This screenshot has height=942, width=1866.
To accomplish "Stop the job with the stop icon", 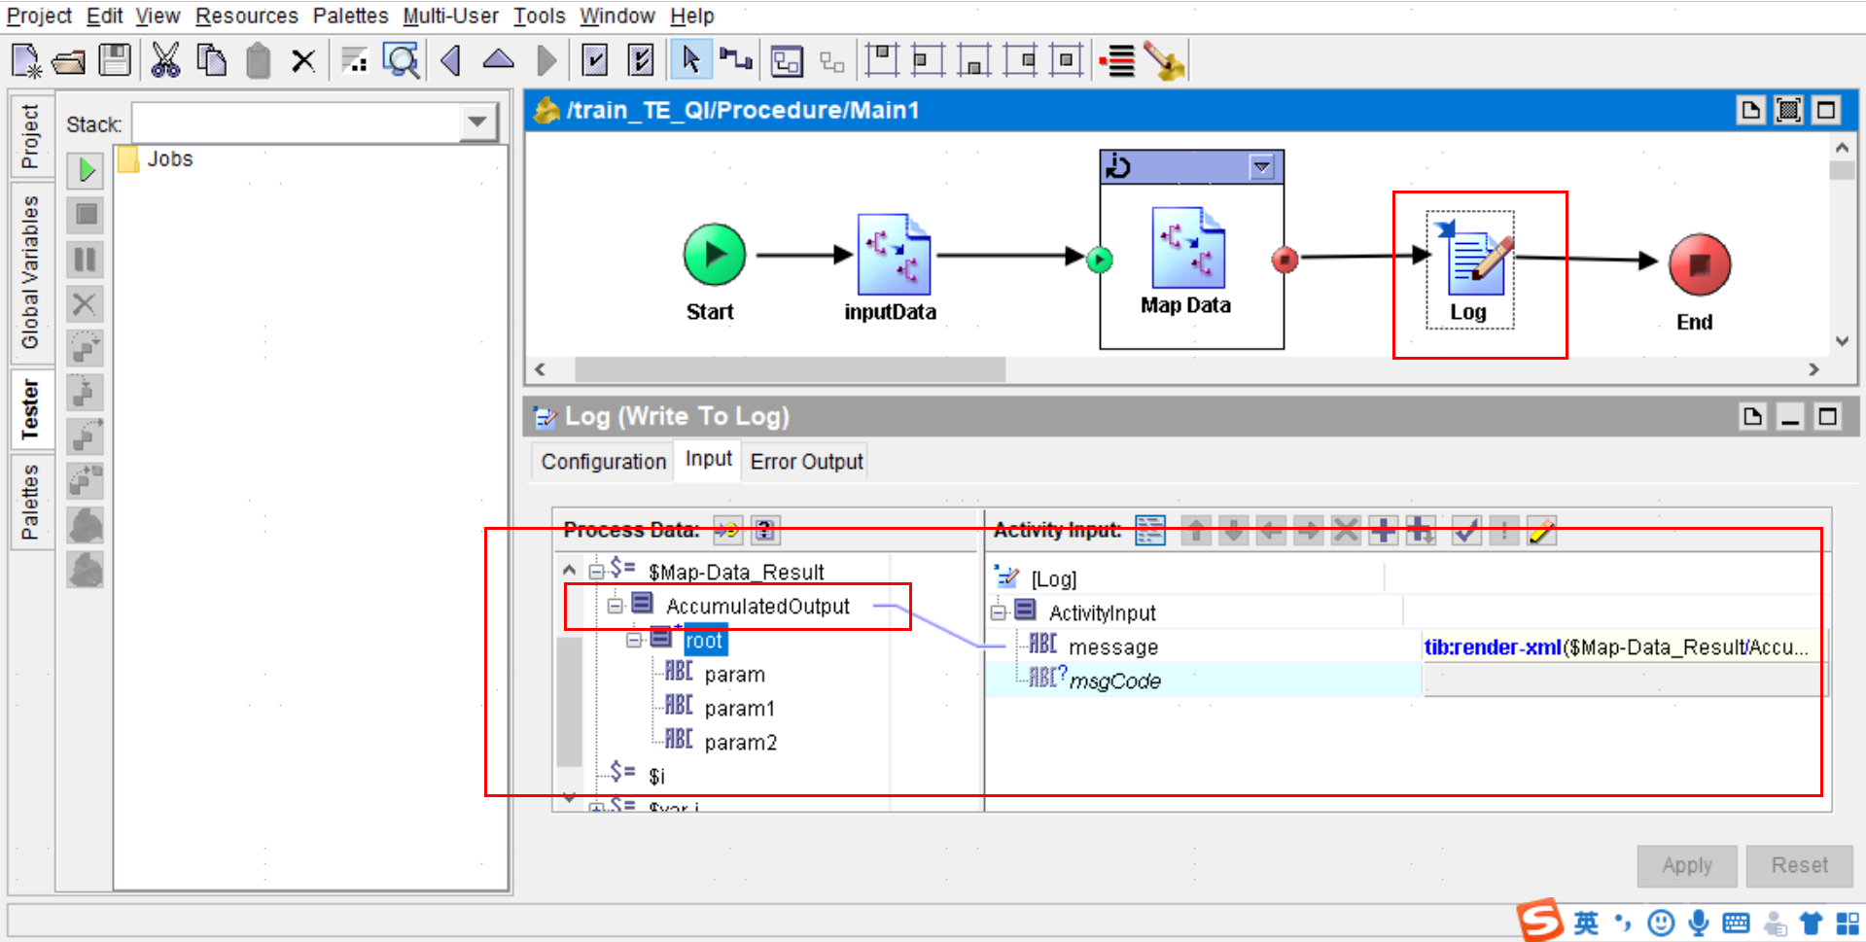I will [x=85, y=215].
